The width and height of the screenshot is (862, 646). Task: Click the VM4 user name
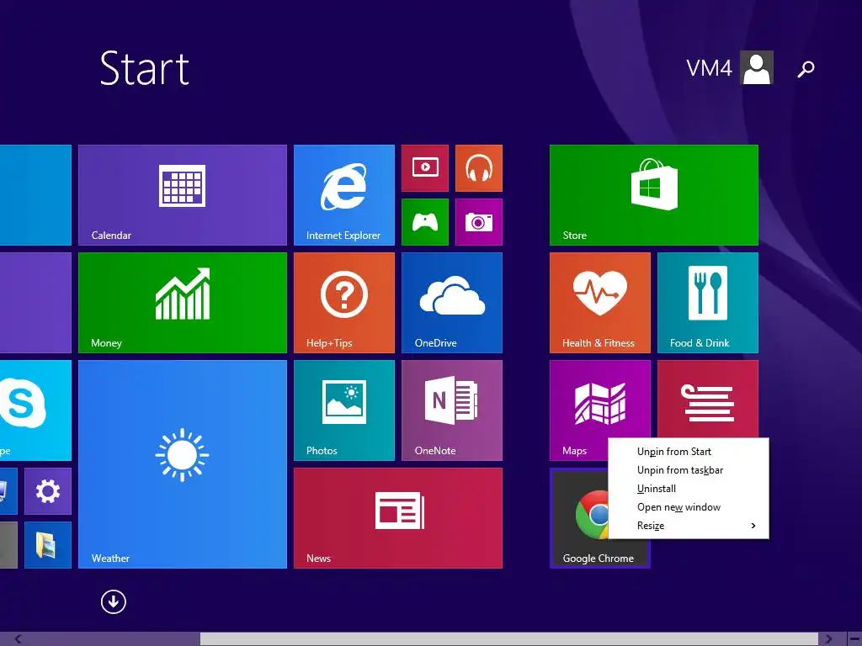709,68
